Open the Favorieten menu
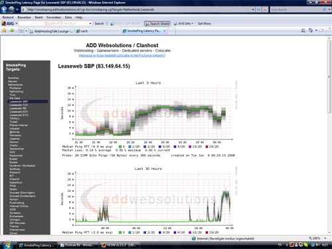332x249 pixels. click(x=54, y=17)
